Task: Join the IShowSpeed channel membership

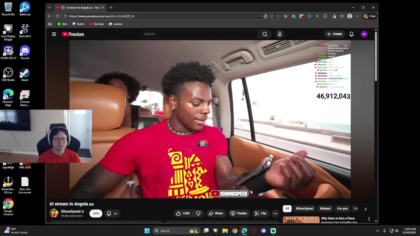Action: click(96, 213)
